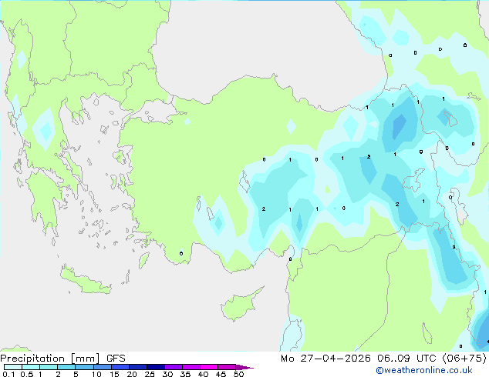This screenshot has width=489, height=377.
Task: Click the 30–35 mm purple legend segment
Action: (173, 367)
